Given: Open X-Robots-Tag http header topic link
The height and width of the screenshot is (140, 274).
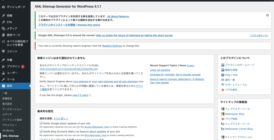Looking at the screenshot, I should pyautogui.click(x=177, y=81).
